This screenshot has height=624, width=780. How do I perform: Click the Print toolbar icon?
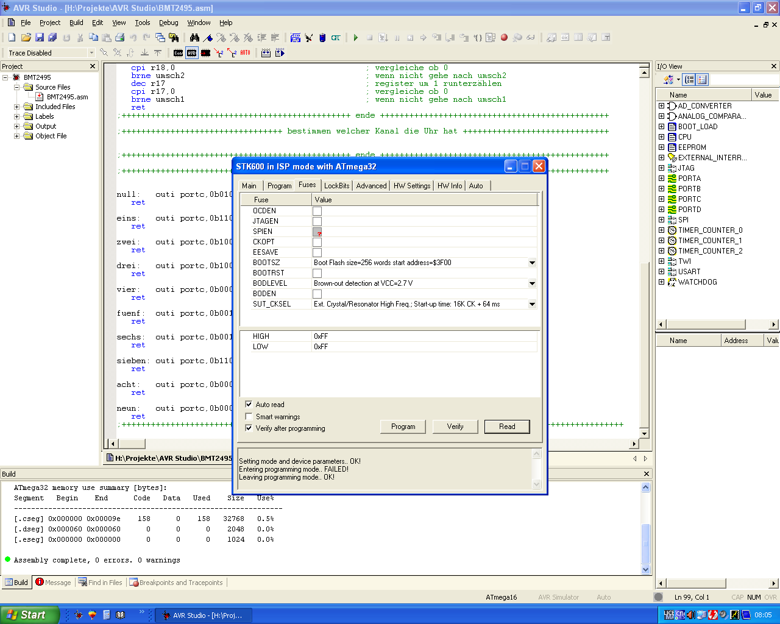(x=120, y=38)
